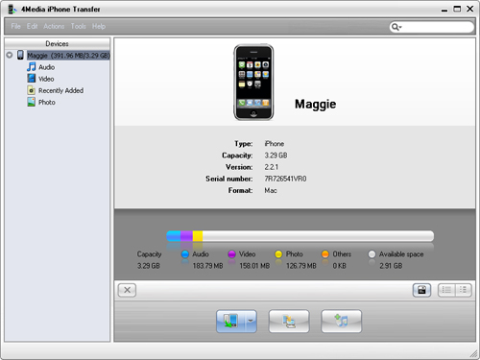Open the Video category

click(46, 79)
